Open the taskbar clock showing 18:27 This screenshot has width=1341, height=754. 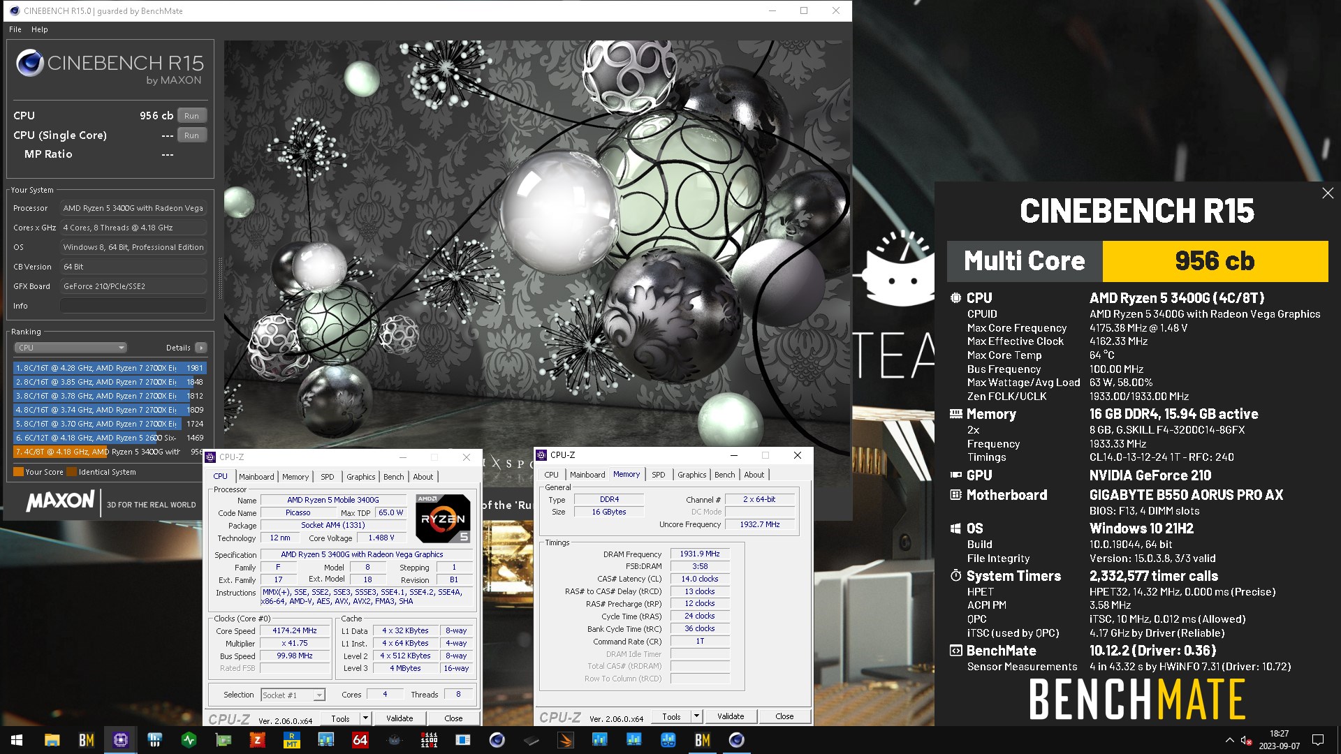(1280, 740)
